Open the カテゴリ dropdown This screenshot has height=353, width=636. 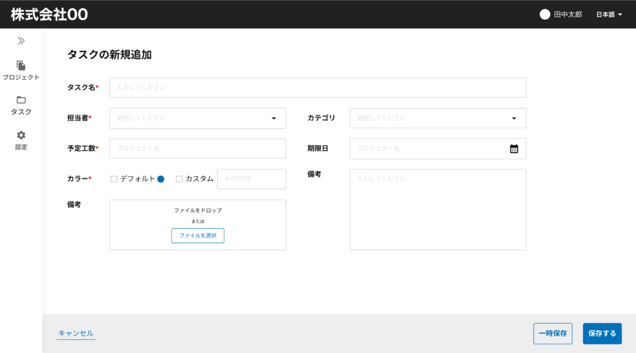point(438,118)
